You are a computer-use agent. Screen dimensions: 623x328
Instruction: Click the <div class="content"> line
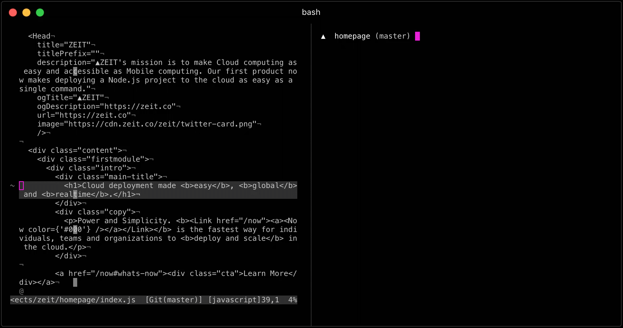click(77, 150)
